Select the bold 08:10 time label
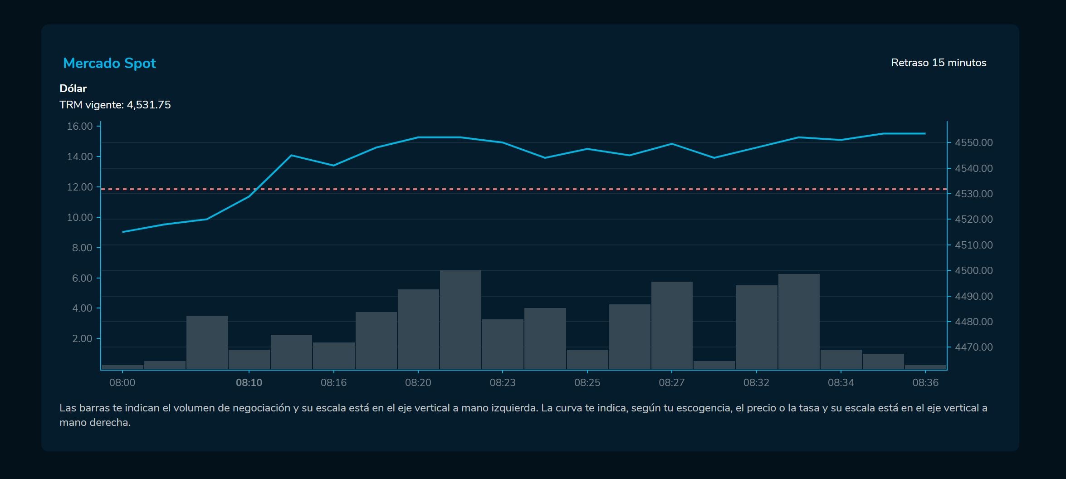This screenshot has height=479, width=1066. point(249,382)
